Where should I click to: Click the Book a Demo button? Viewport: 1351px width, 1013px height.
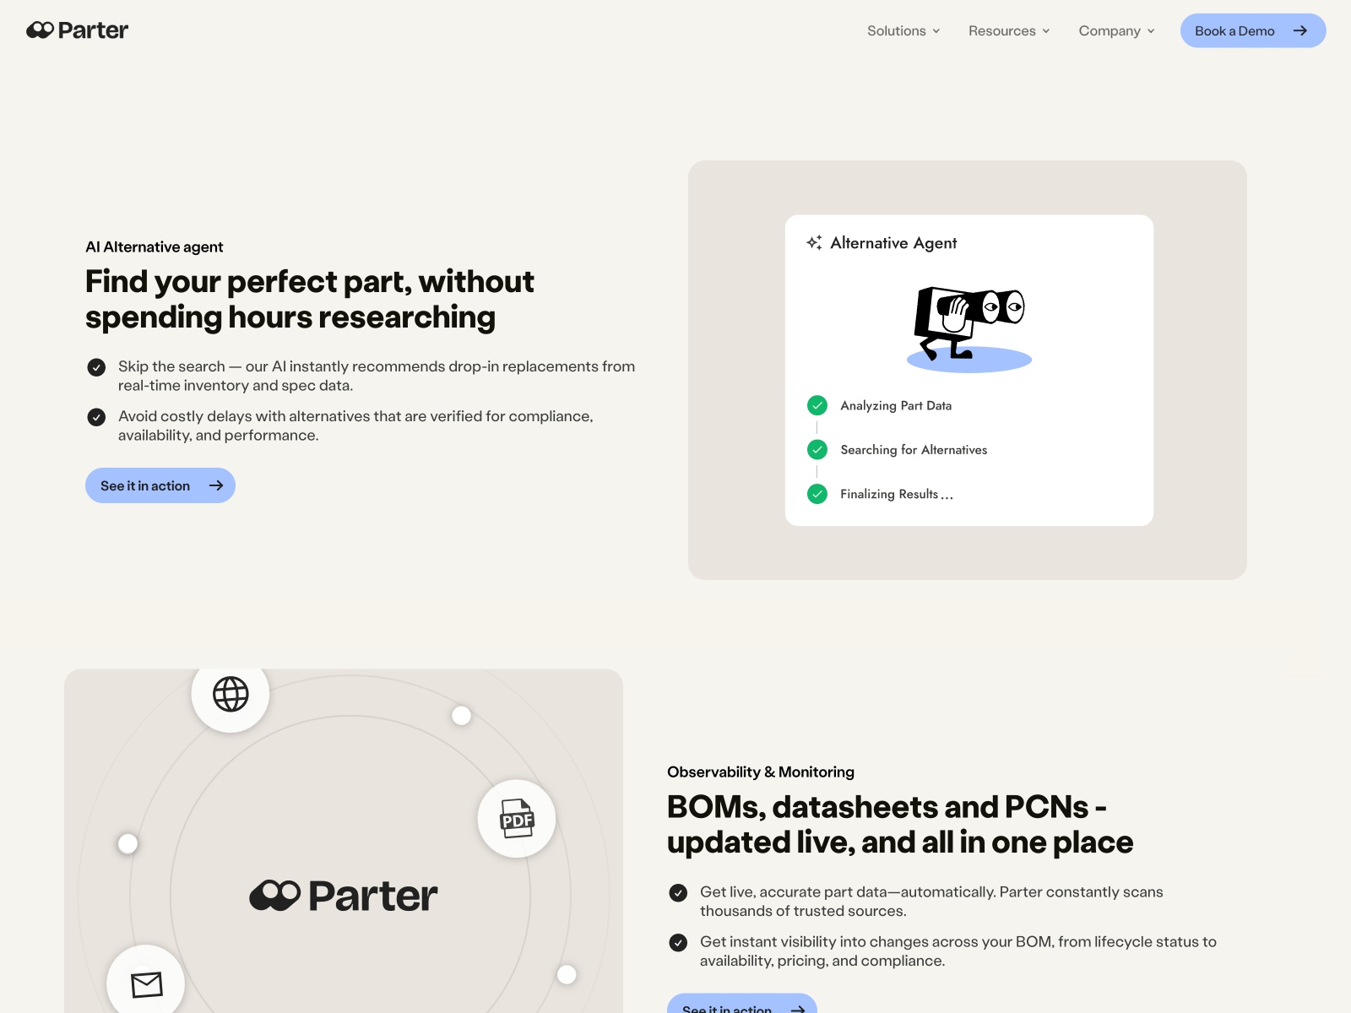[1253, 30]
